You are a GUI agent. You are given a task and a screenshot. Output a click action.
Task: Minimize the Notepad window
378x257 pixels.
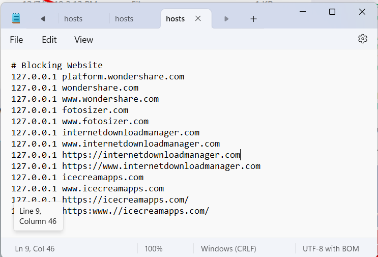(x=302, y=12)
